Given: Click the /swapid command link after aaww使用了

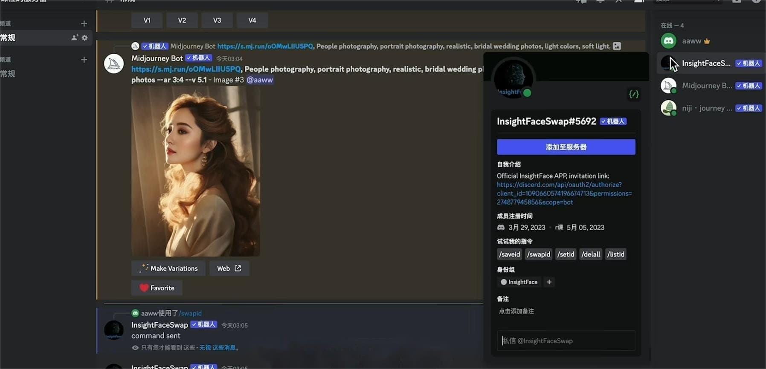Looking at the screenshot, I should pos(190,313).
